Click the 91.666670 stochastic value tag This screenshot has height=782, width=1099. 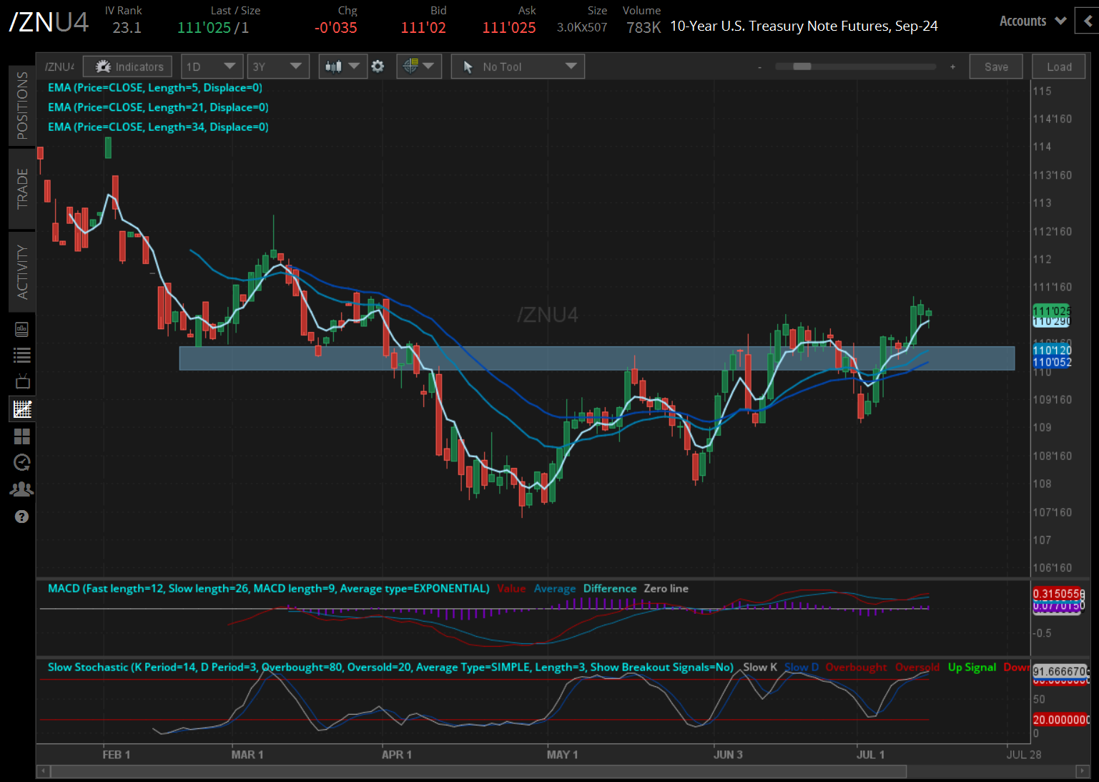1060,671
